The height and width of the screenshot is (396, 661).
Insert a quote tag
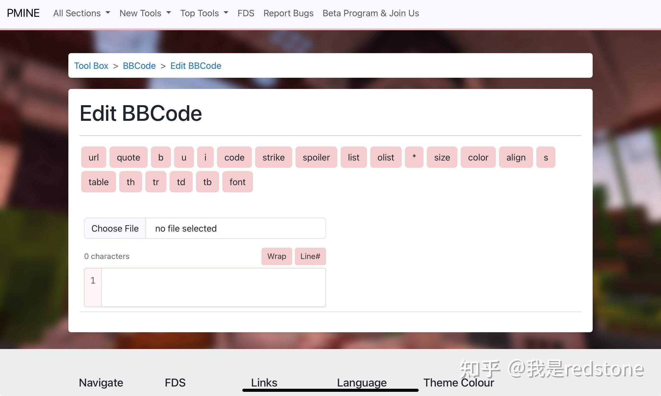pyautogui.click(x=128, y=157)
